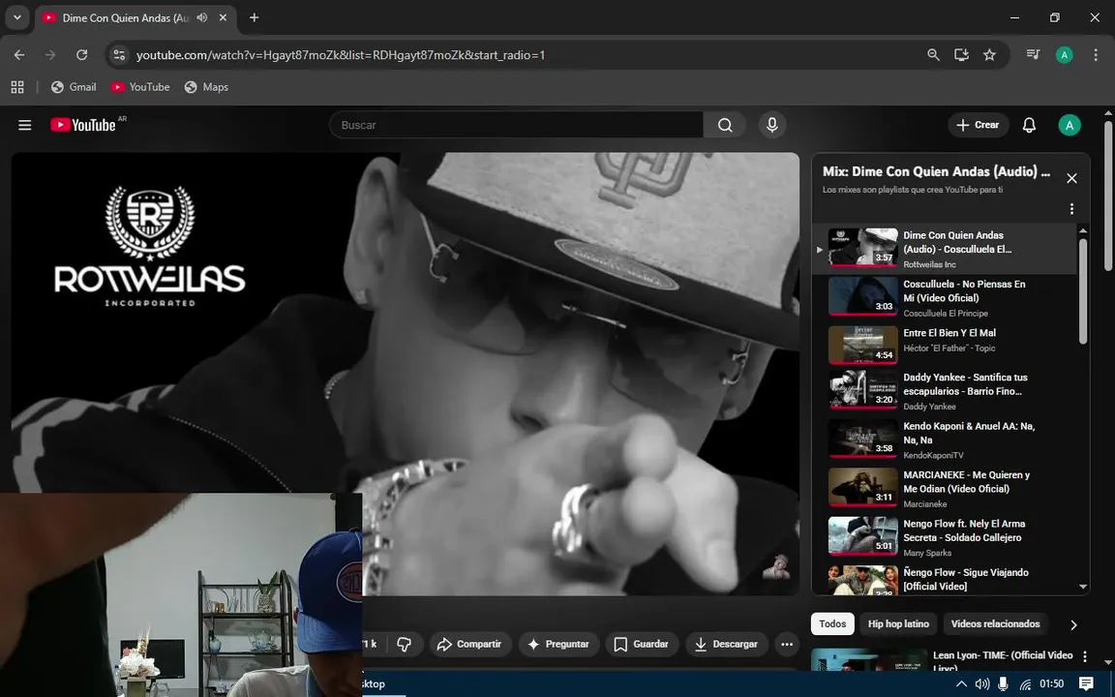Open the YouTube bookmark
1115x697 pixels.
click(140, 87)
